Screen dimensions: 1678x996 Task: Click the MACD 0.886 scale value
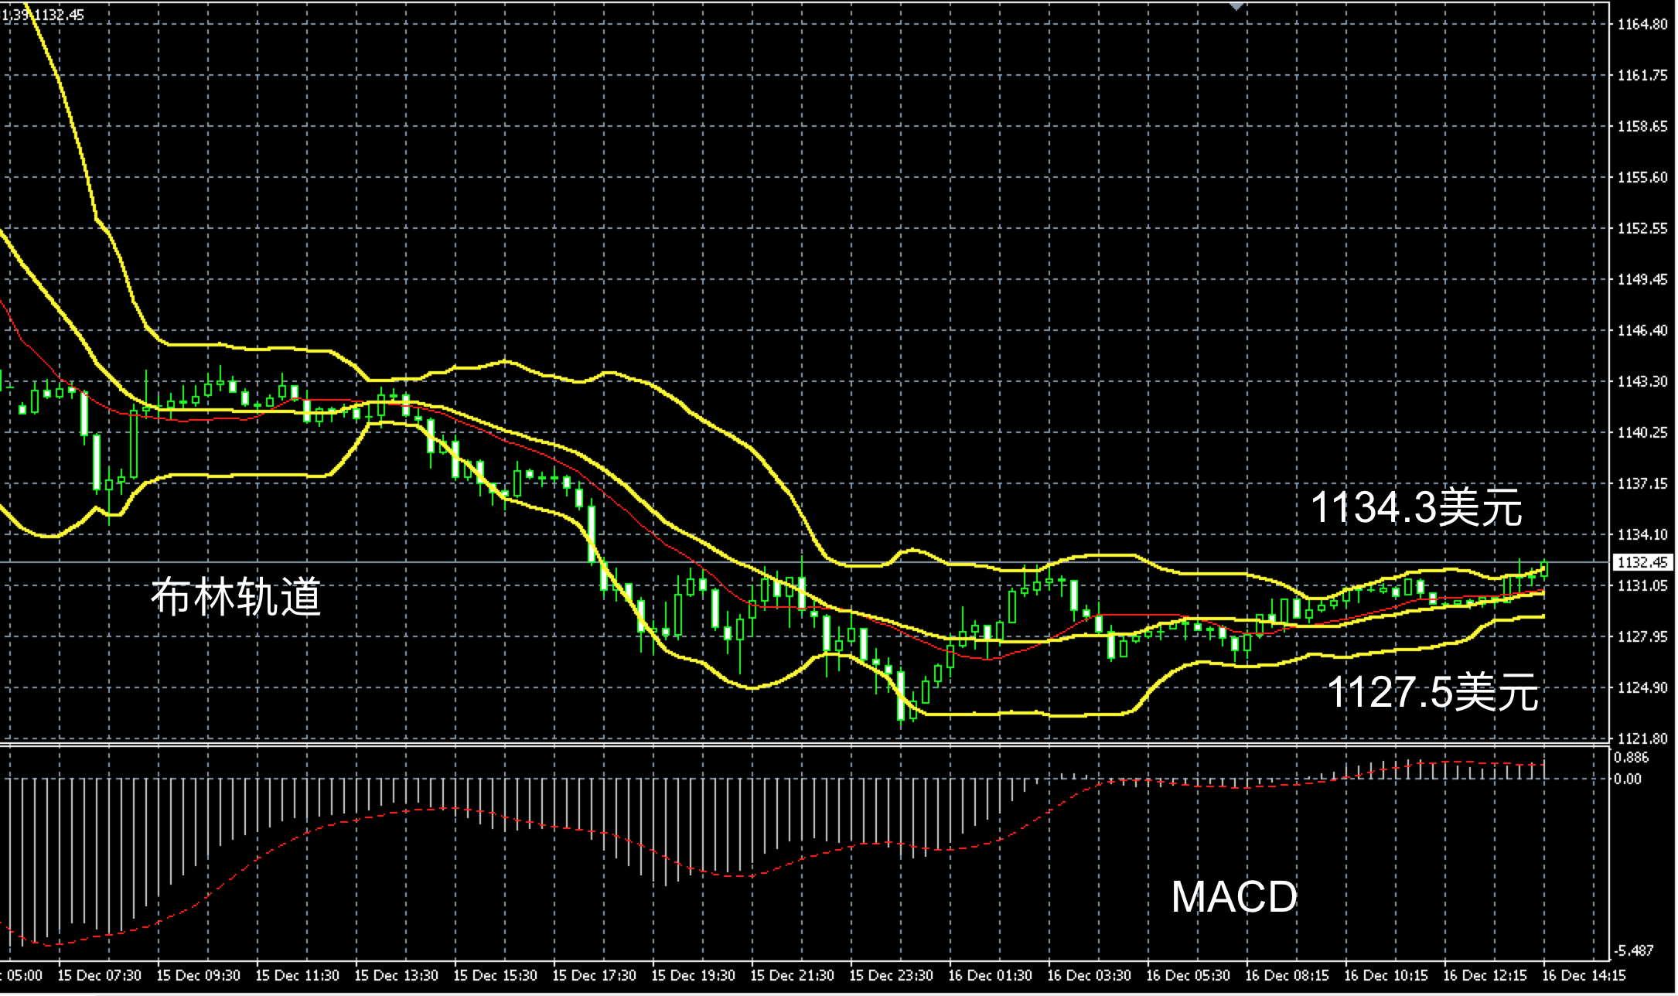1631,757
